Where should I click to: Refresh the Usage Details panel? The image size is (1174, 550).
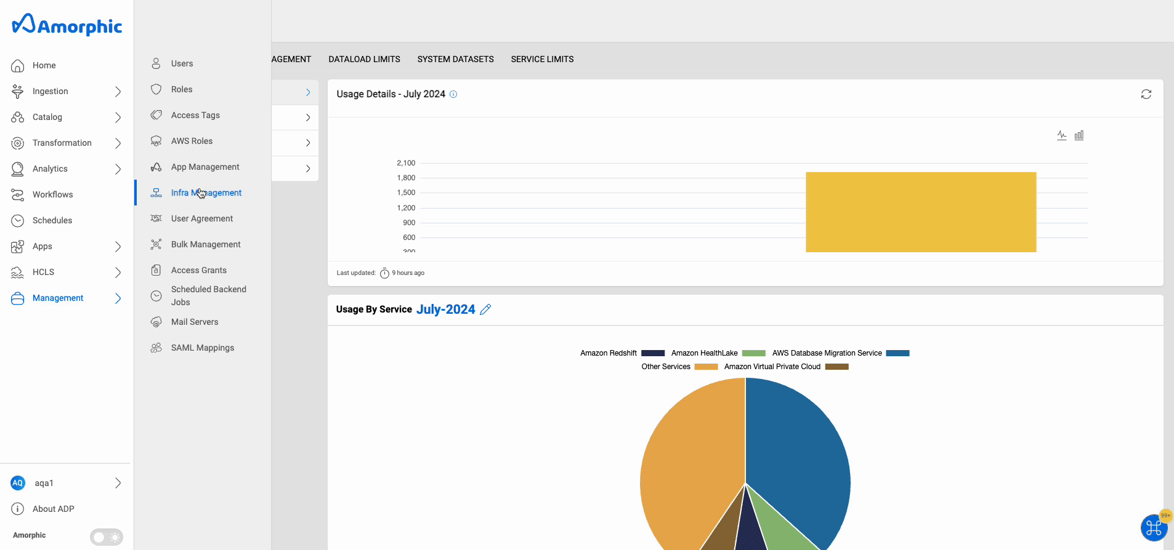click(x=1146, y=94)
